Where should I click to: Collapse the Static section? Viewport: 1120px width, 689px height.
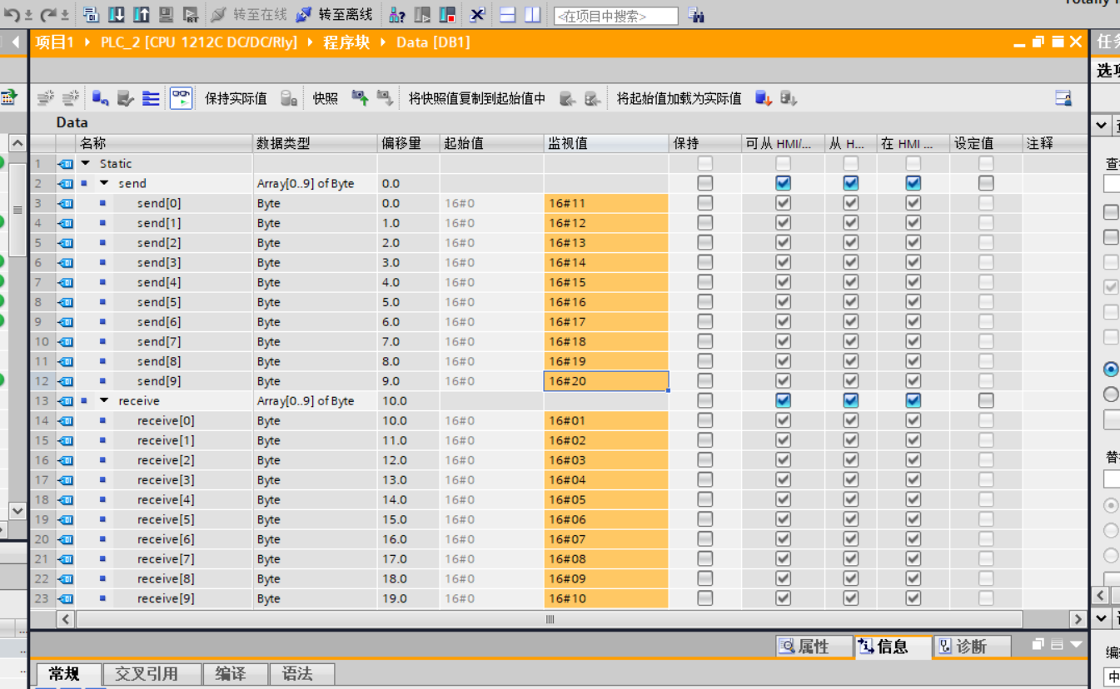pos(86,164)
